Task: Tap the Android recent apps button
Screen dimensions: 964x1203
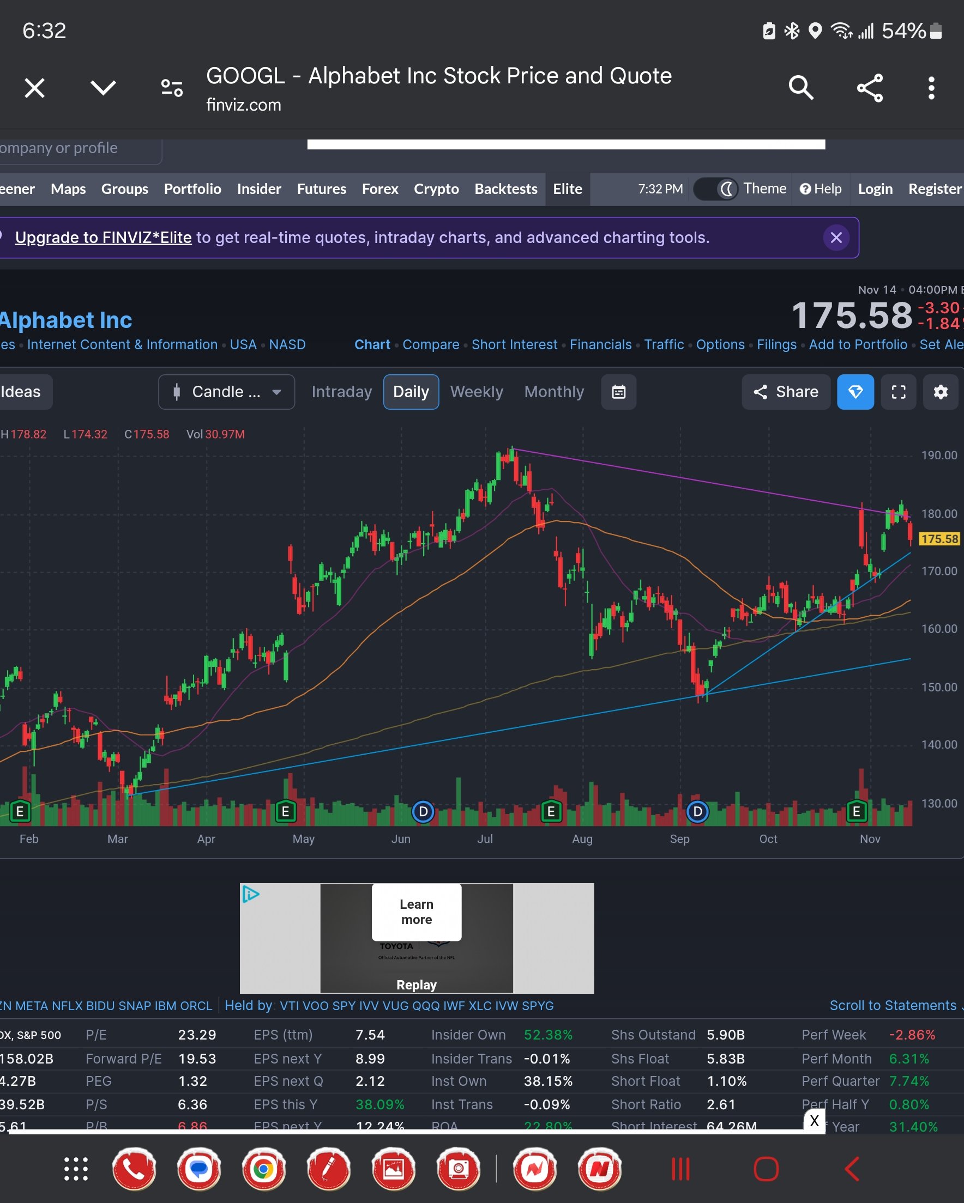Action: (x=680, y=1169)
